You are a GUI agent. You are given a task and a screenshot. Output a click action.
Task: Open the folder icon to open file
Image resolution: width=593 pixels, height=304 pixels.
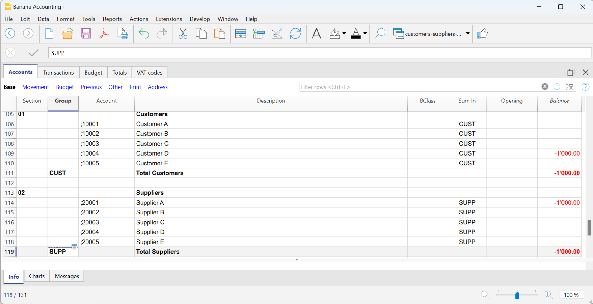pos(68,33)
